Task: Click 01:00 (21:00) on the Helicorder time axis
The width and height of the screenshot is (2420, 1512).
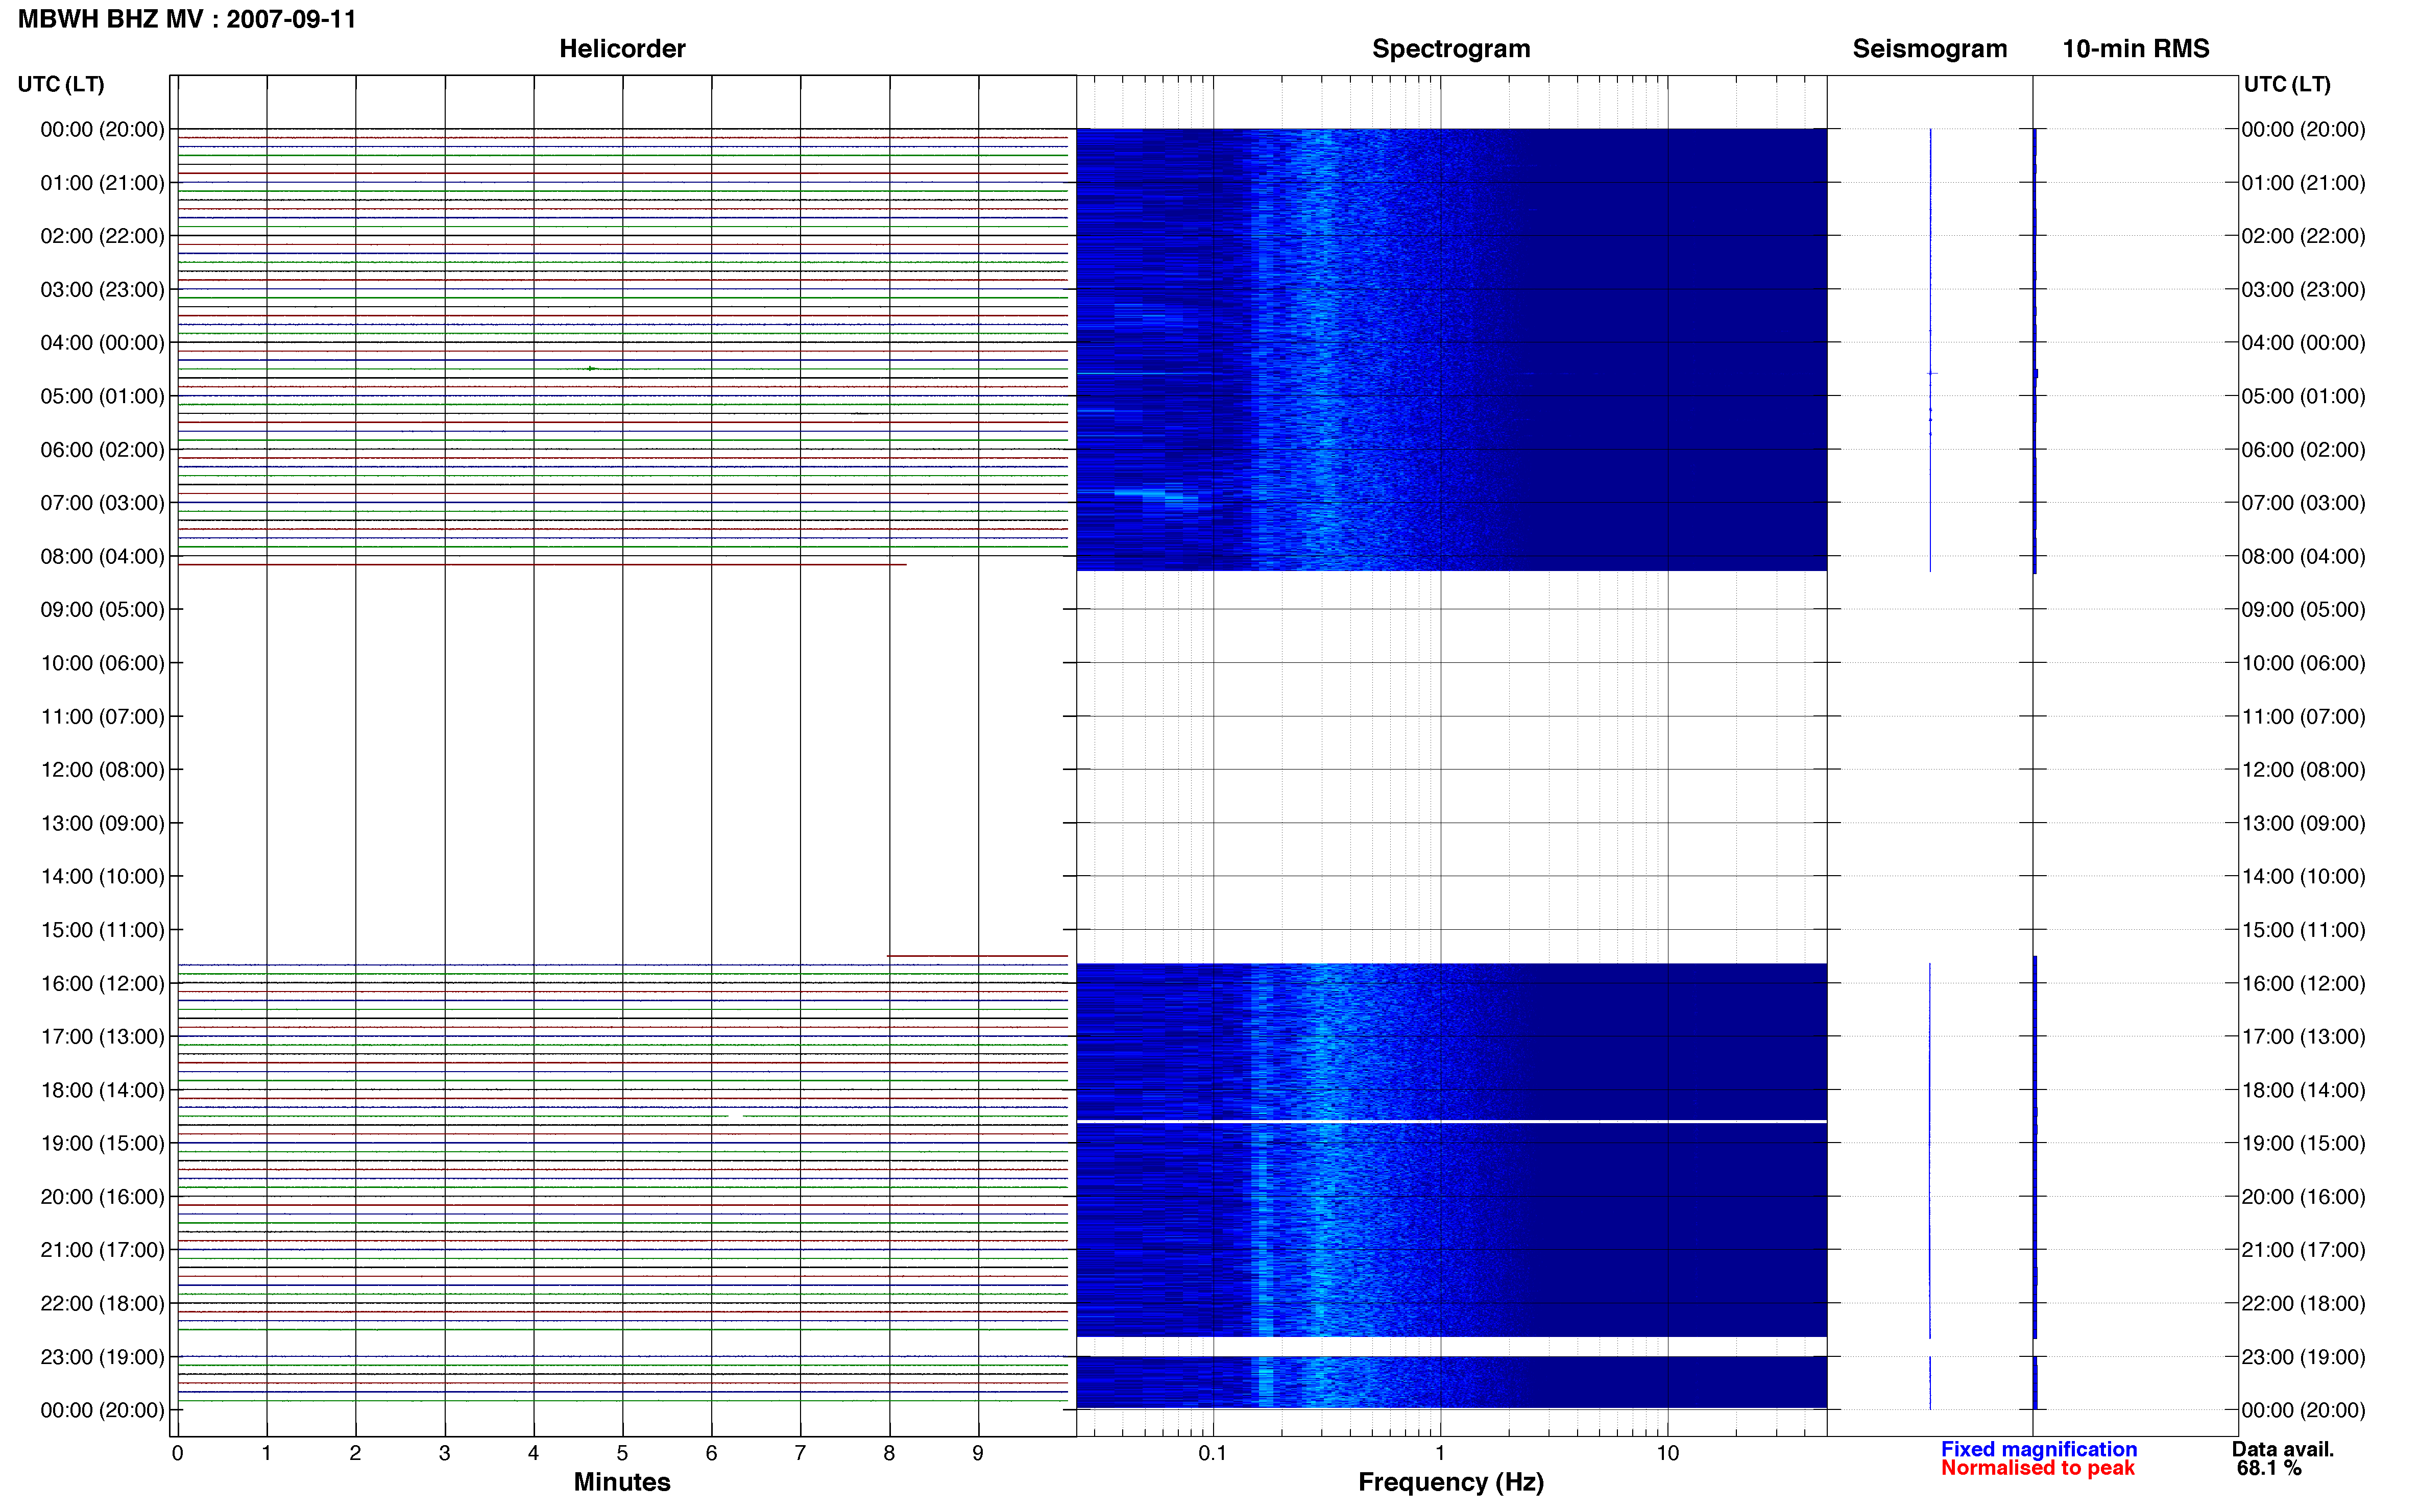Action: point(102,183)
